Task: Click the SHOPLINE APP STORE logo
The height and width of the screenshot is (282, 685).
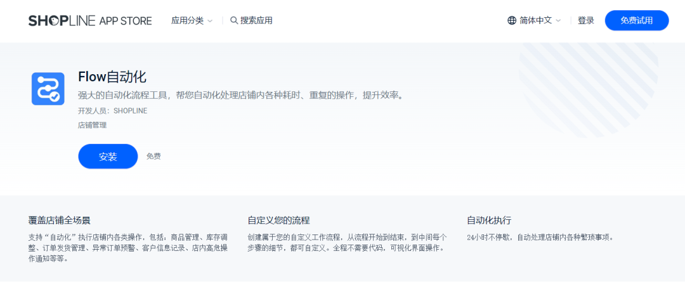Action: (90, 20)
